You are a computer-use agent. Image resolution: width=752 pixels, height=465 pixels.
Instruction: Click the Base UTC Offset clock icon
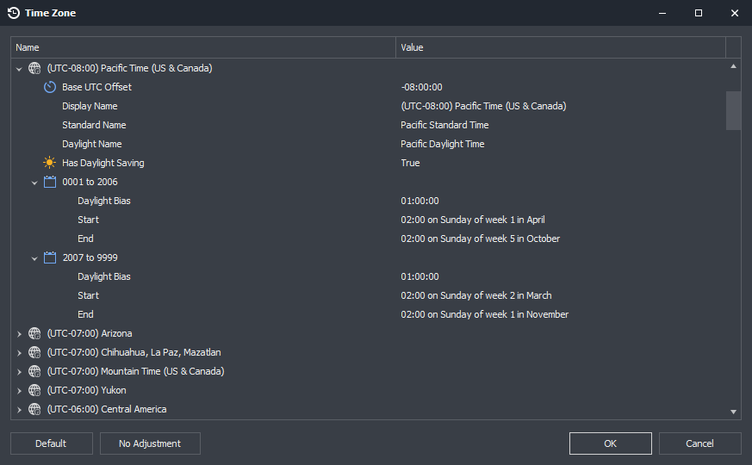(50, 87)
